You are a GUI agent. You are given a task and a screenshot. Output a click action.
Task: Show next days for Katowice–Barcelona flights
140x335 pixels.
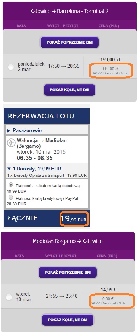[x=70, y=90]
